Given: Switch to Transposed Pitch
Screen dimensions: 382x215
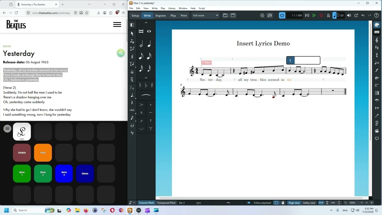Looking at the screenshot, I should pos(166,203).
